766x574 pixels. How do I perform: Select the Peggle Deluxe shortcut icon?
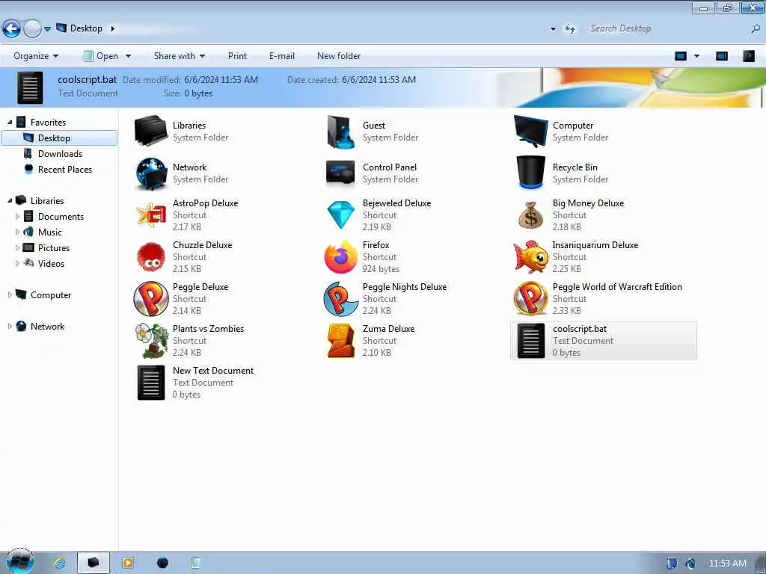point(151,299)
